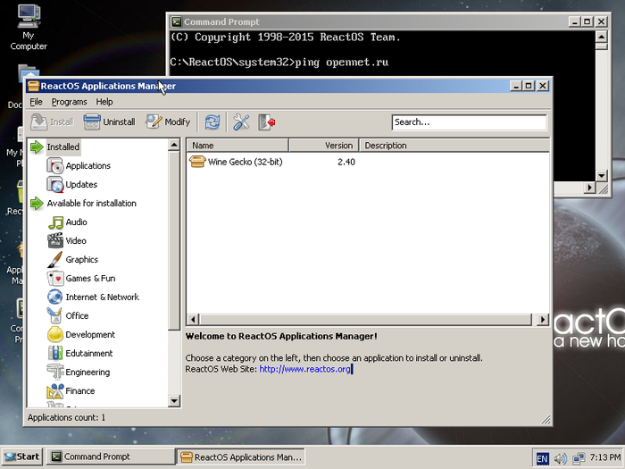The image size is (625, 469).
Task: Open the Help menu
Action: click(x=104, y=102)
